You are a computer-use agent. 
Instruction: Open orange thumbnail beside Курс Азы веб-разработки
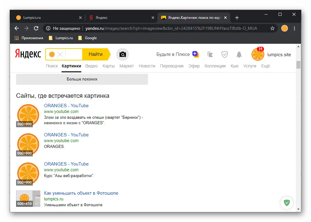click(x=28, y=173)
